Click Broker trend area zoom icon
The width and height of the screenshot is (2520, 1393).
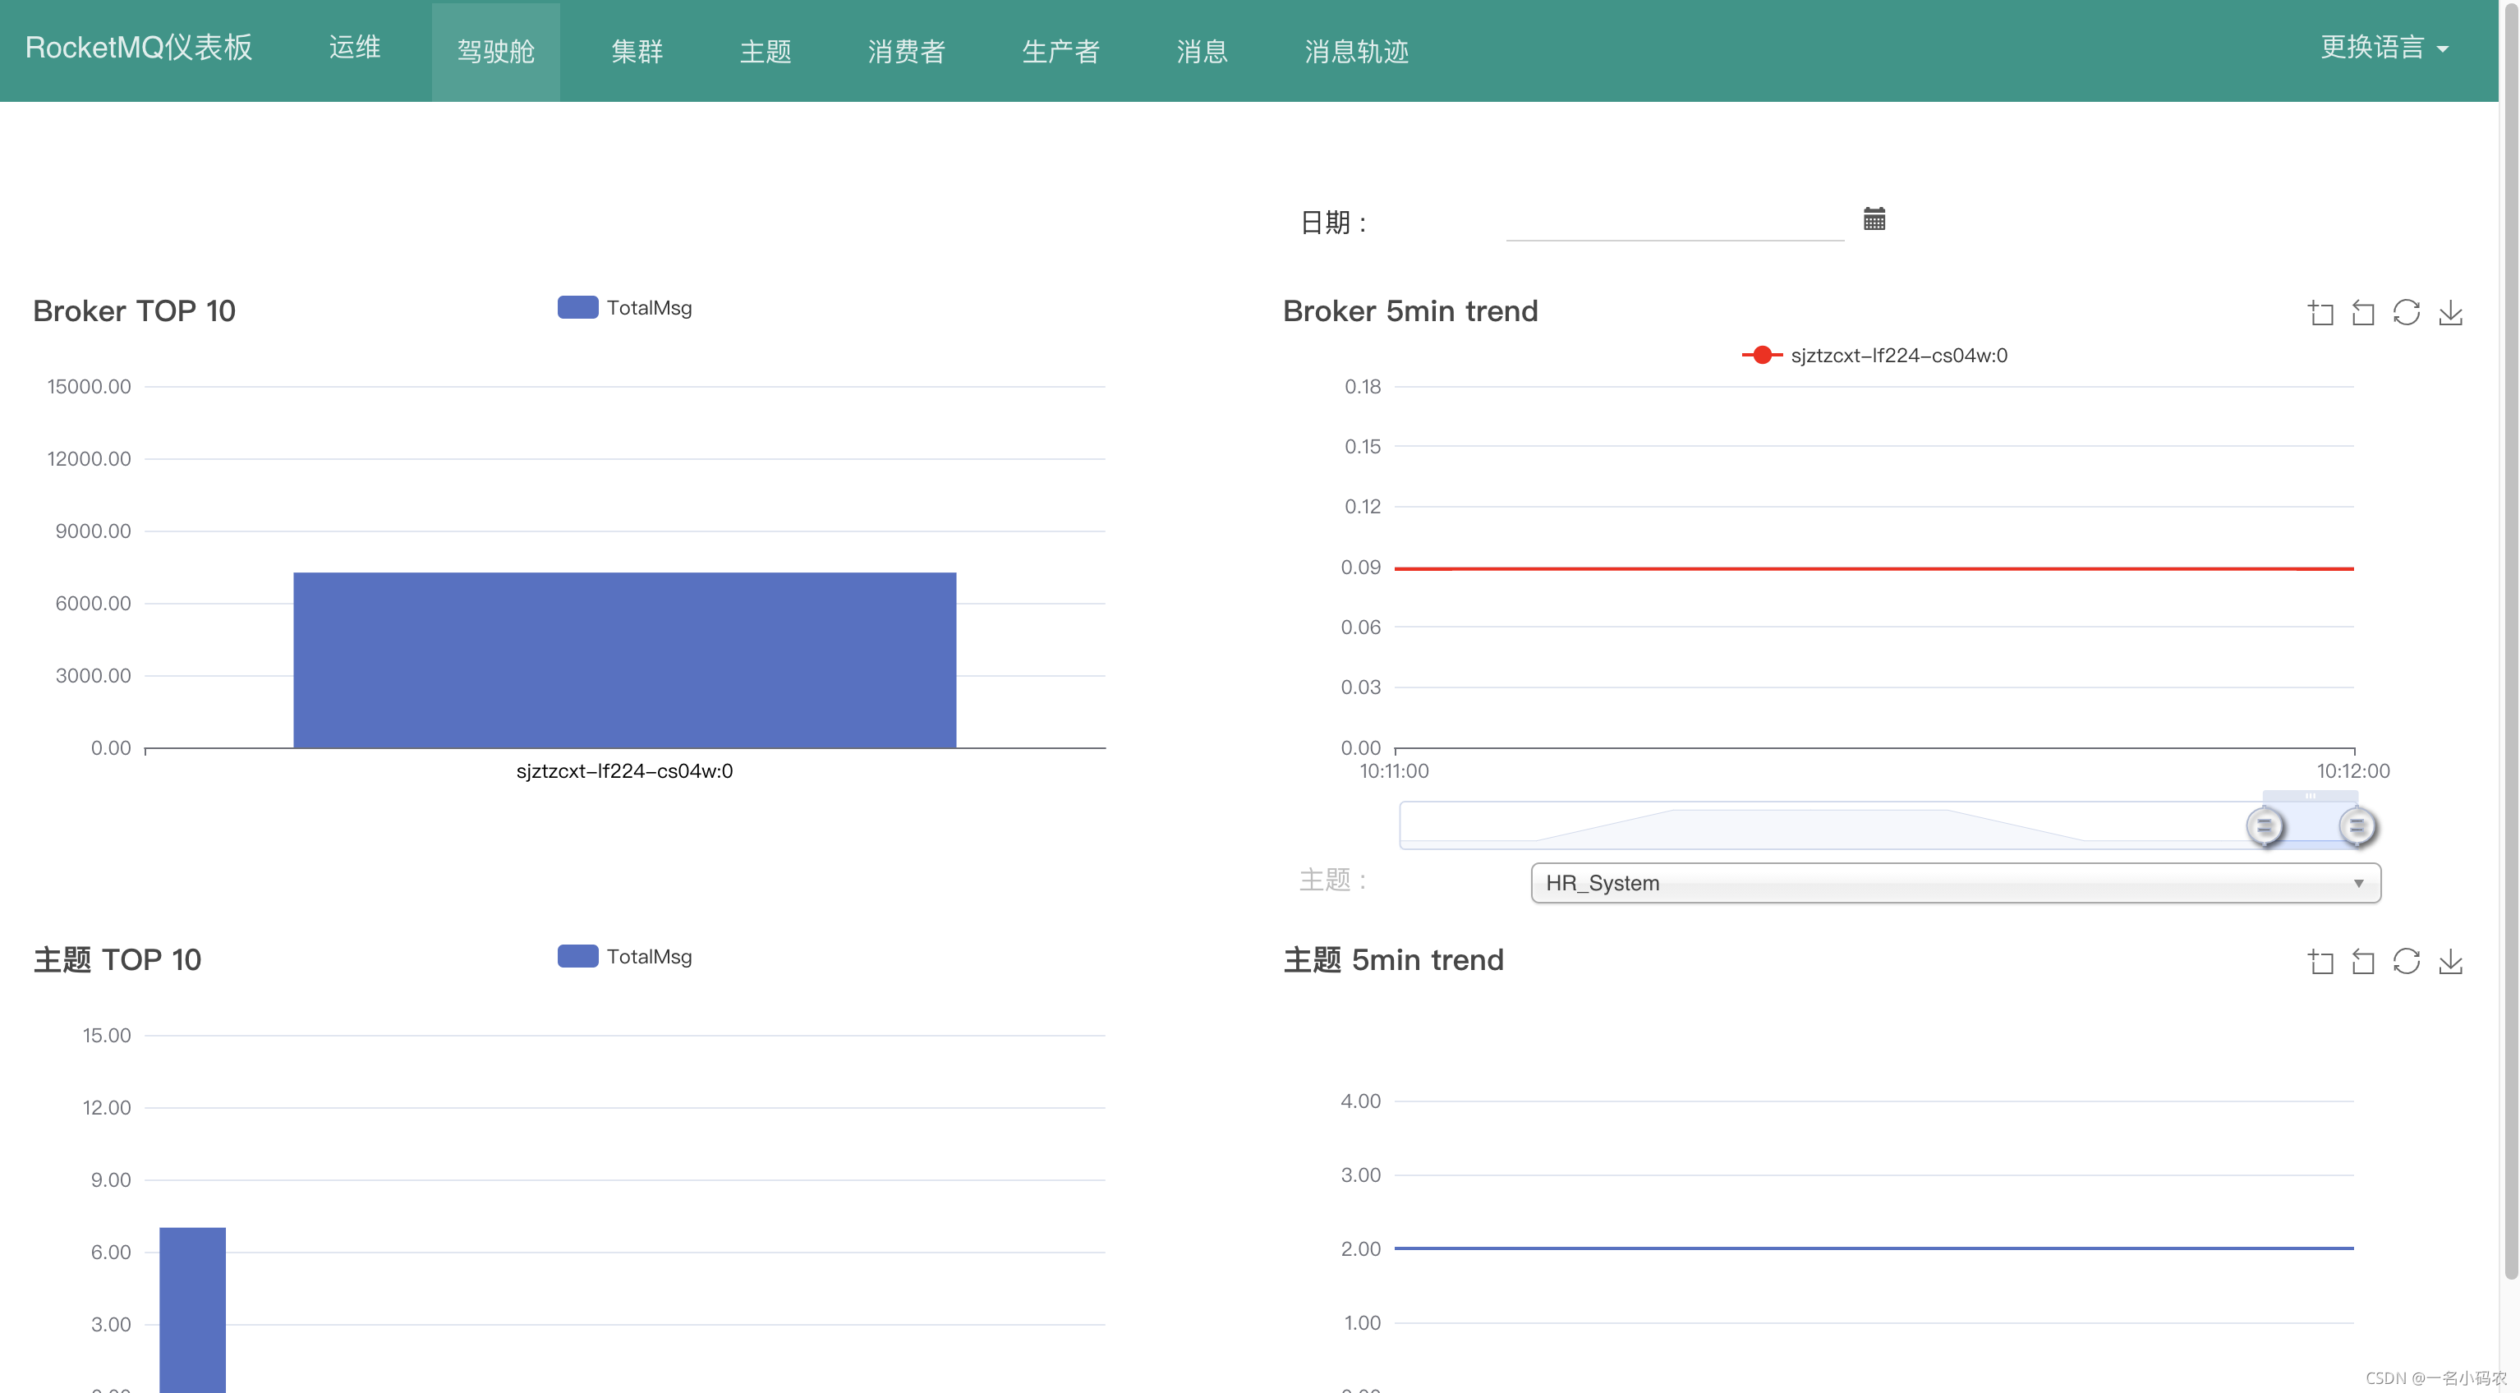coord(2320,313)
